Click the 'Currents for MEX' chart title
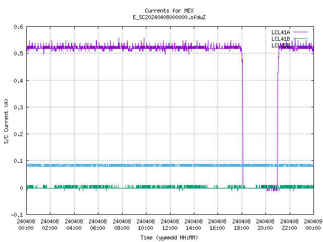 (169, 11)
